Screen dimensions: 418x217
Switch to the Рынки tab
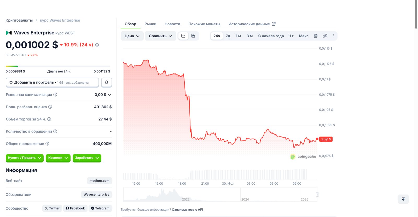click(x=150, y=24)
